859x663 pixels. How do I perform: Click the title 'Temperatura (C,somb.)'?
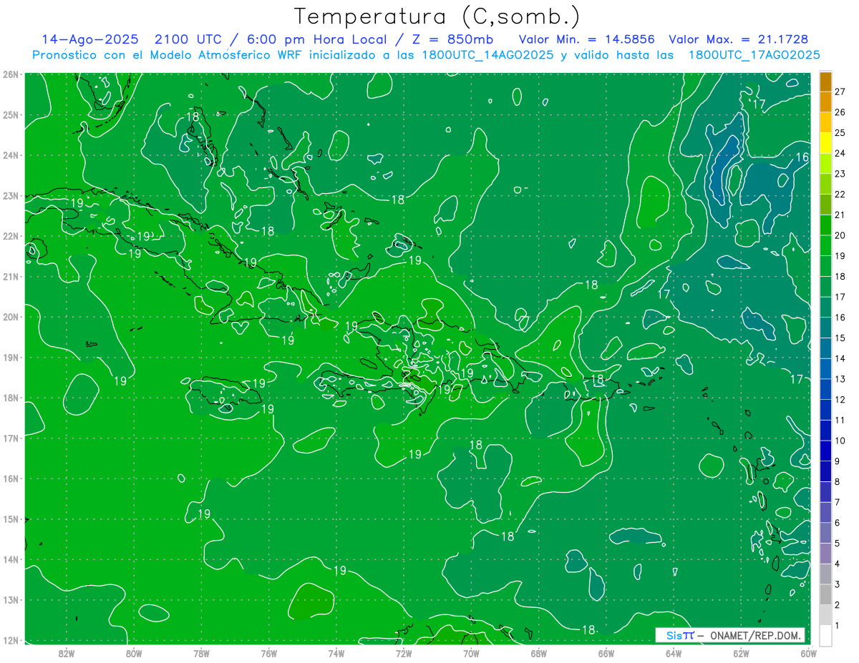click(437, 16)
